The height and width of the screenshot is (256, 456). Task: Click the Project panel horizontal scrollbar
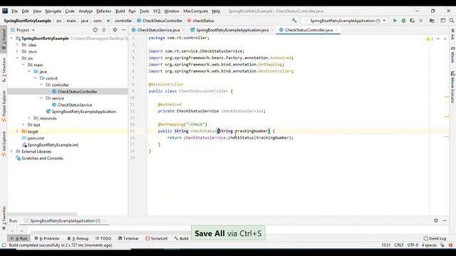(x=43, y=214)
